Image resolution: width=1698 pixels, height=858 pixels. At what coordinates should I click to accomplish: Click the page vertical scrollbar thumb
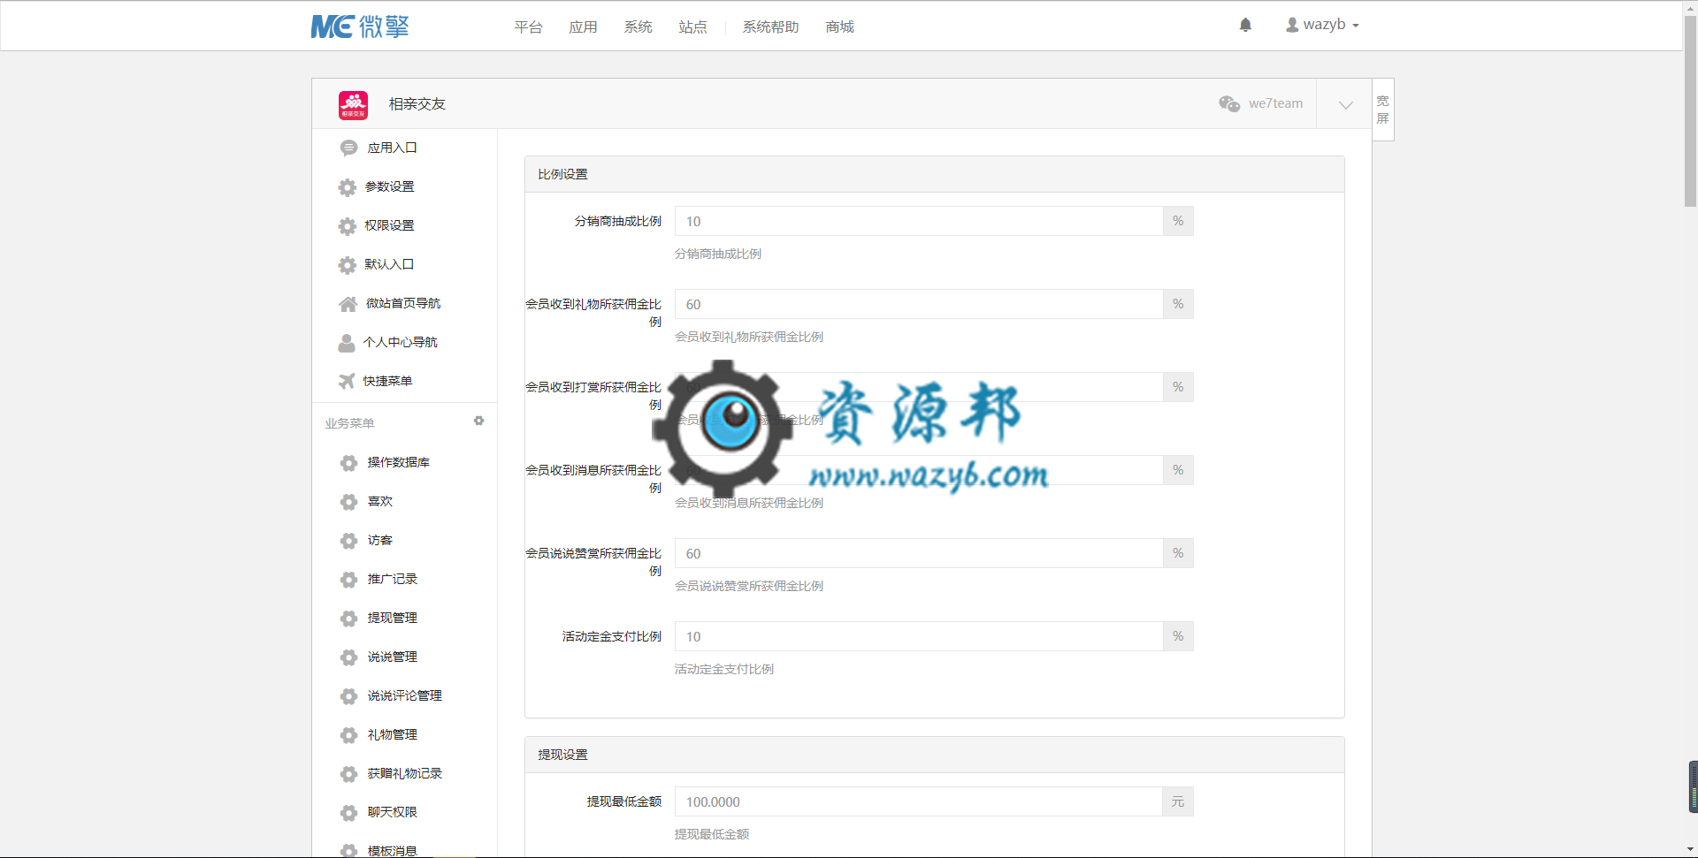pos(1690,110)
